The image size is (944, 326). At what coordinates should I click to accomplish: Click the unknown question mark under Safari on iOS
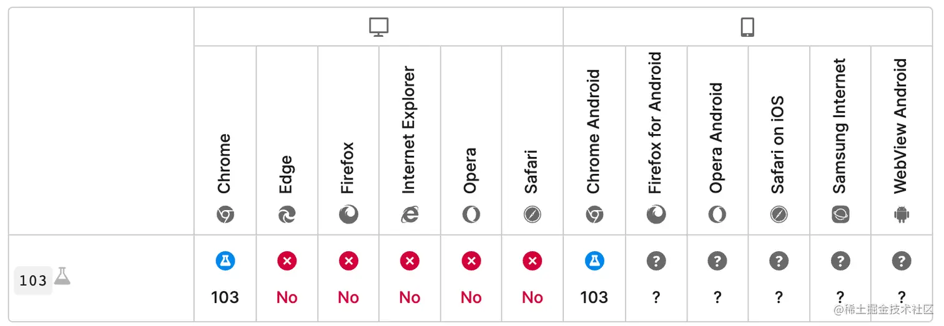(779, 261)
